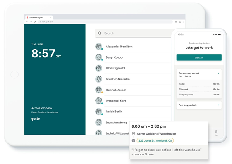
Task: Select Friedrich Nietzche's avatar
Action: 99,79
